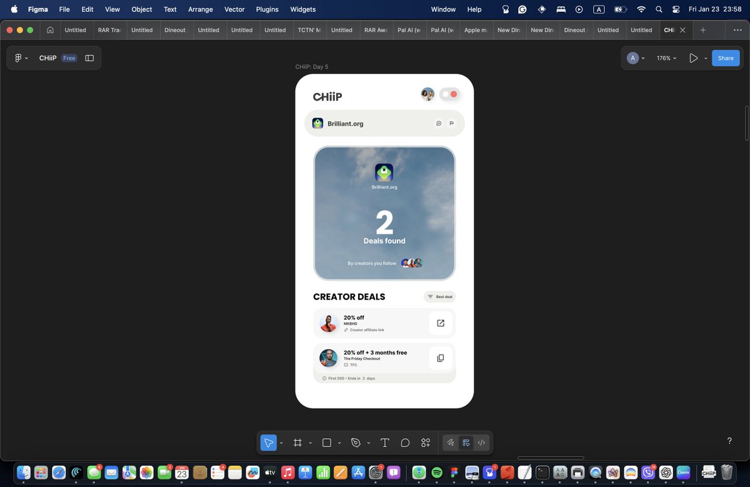Select the Pen tool

pyautogui.click(x=356, y=443)
